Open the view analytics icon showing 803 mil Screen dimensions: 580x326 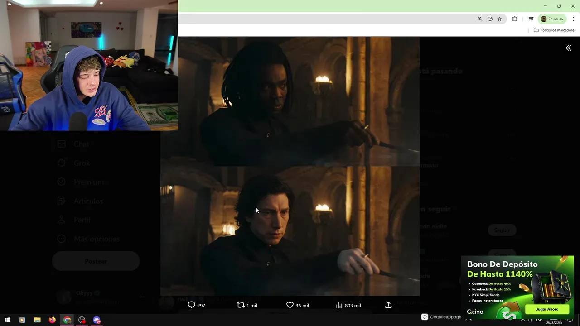tap(339, 305)
